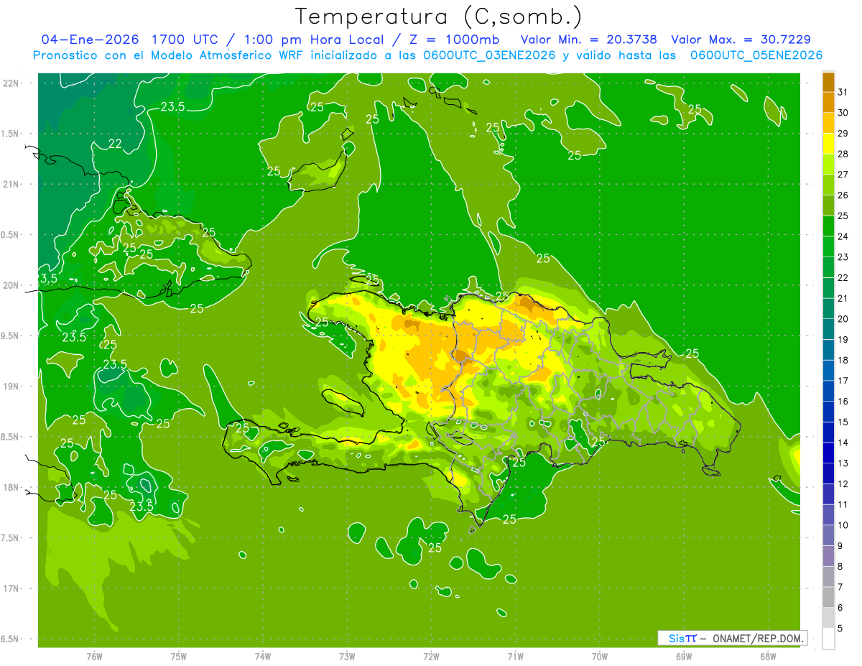The width and height of the screenshot is (862, 666).
Task: Pick the orange swatch between legend values 30 and 31
Action: point(829,102)
